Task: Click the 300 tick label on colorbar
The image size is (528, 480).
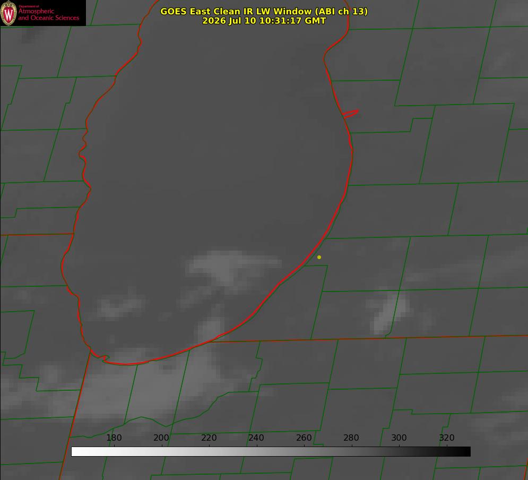Action: pos(399,438)
